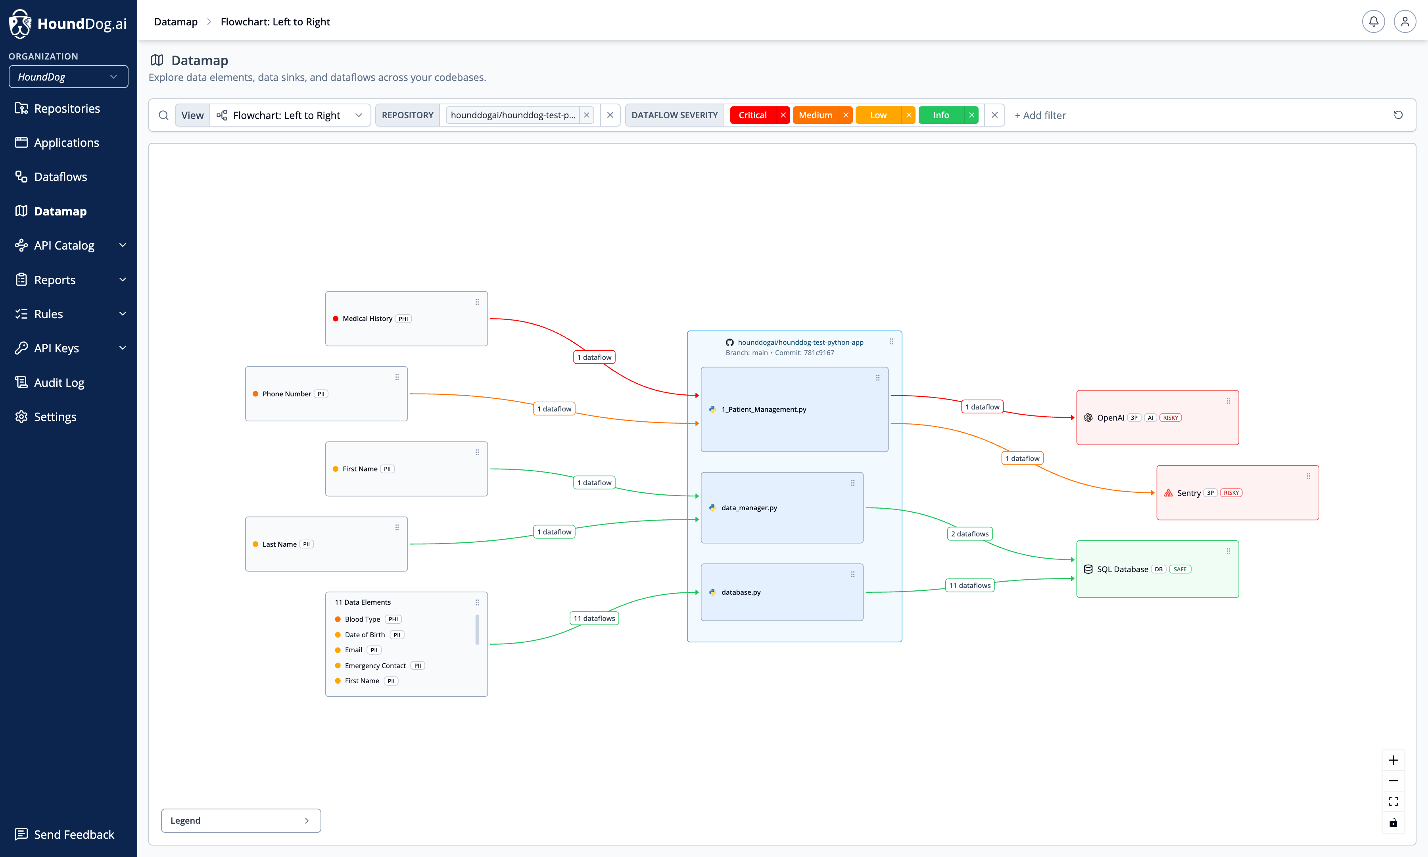Click the HoundDog.ai logo
Image resolution: width=1428 pixels, height=857 pixels.
tap(67, 24)
